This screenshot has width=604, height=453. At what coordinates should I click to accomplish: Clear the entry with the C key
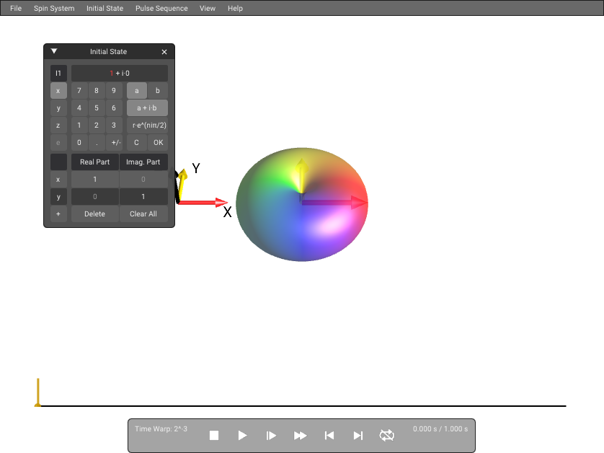pyautogui.click(x=137, y=143)
